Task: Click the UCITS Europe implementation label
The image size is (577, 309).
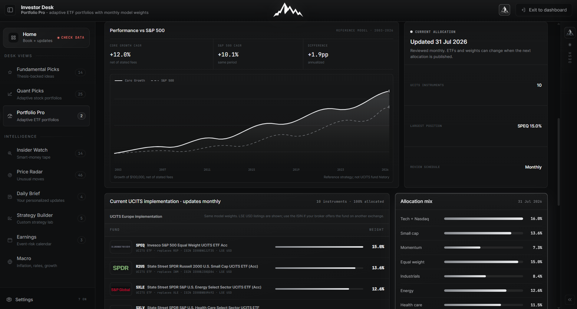Action: click(136, 217)
